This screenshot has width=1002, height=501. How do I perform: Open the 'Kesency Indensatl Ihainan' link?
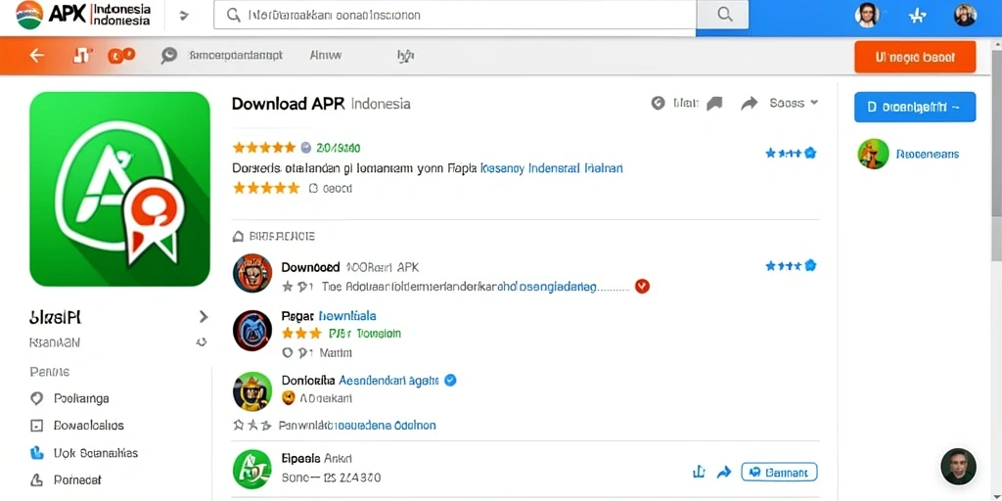[x=551, y=168]
